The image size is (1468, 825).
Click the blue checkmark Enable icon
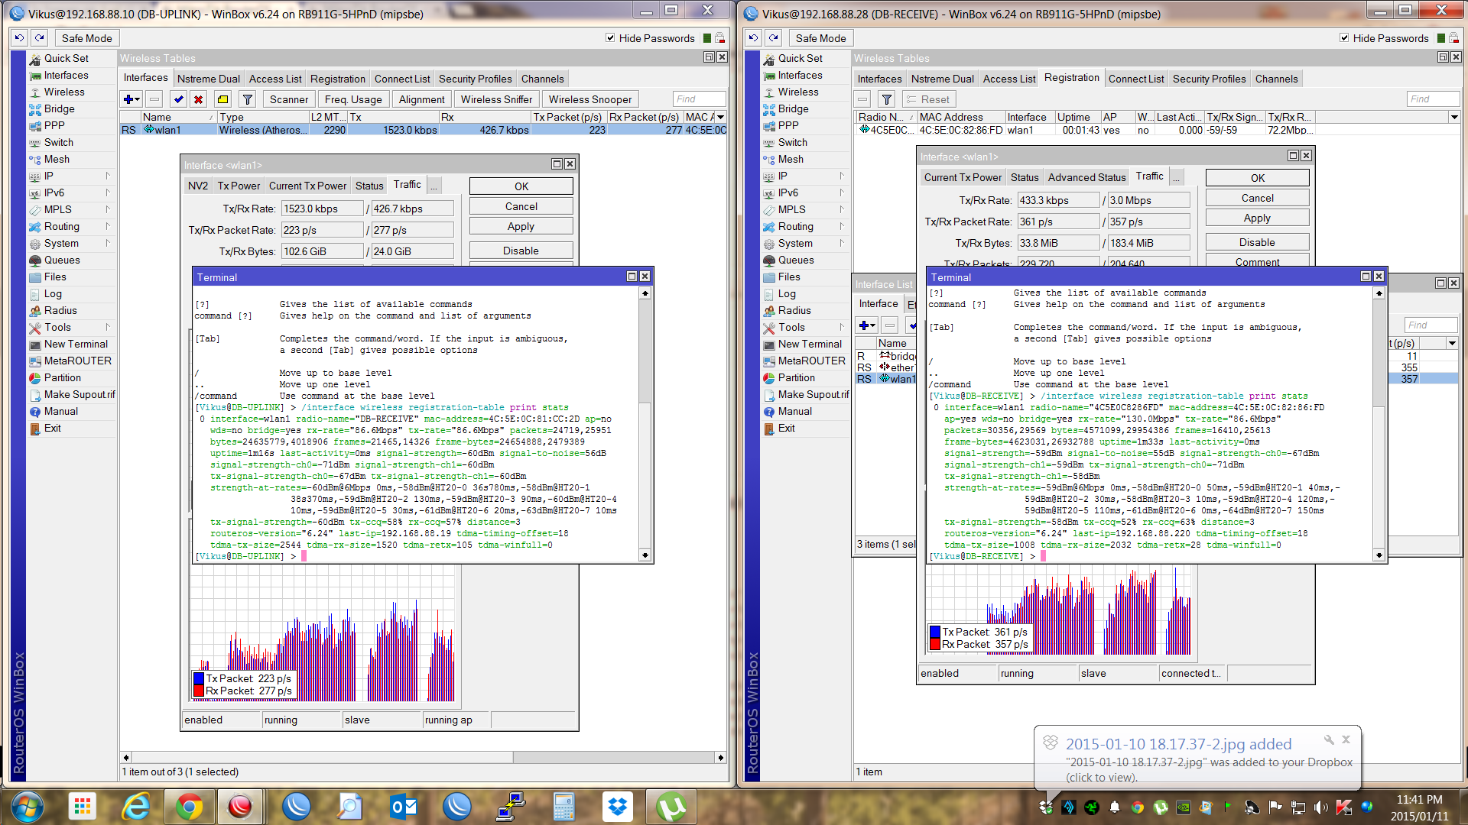coord(178,99)
